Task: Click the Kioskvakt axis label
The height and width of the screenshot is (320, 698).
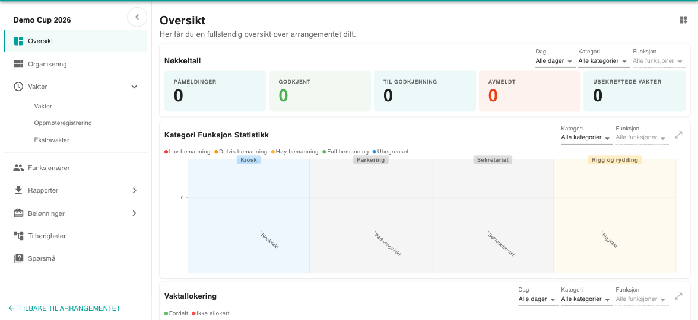Action: (x=269, y=240)
